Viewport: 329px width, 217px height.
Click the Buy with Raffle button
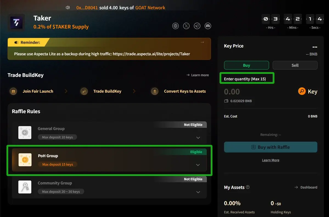tap(271, 147)
